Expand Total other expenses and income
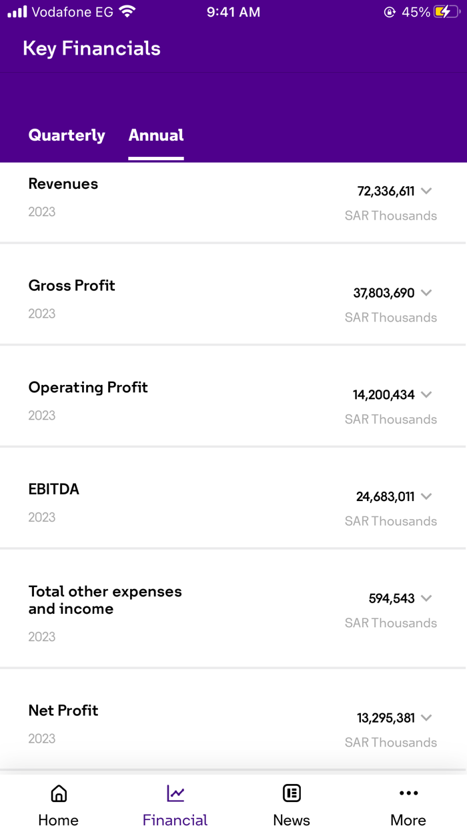 427,598
